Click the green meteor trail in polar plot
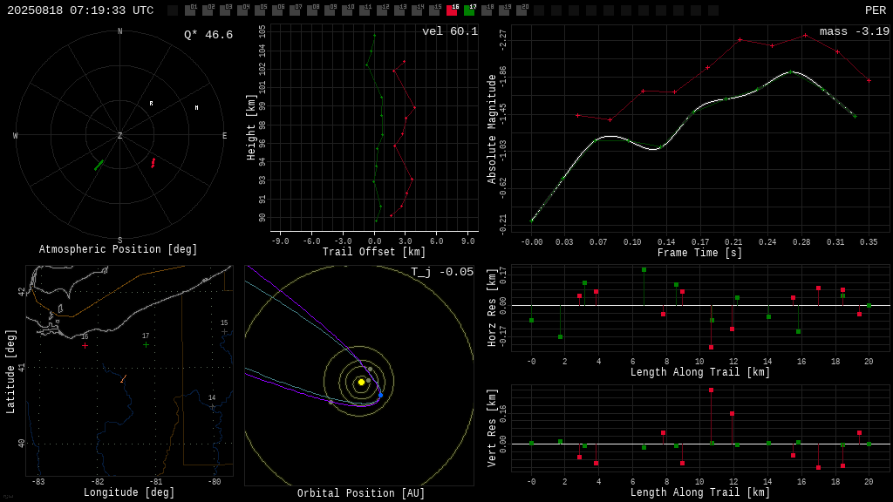Viewport: 893px width, 502px height. coord(99,165)
